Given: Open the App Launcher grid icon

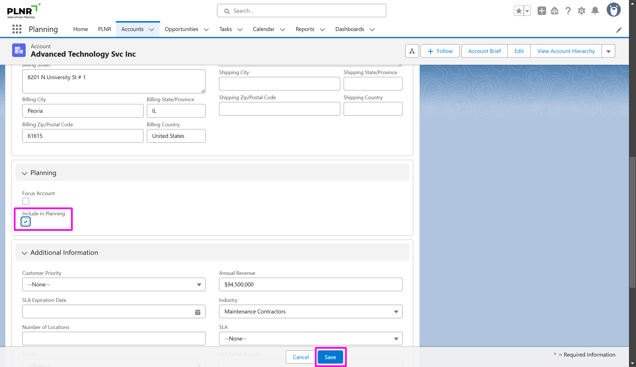Looking at the screenshot, I should 17,29.
